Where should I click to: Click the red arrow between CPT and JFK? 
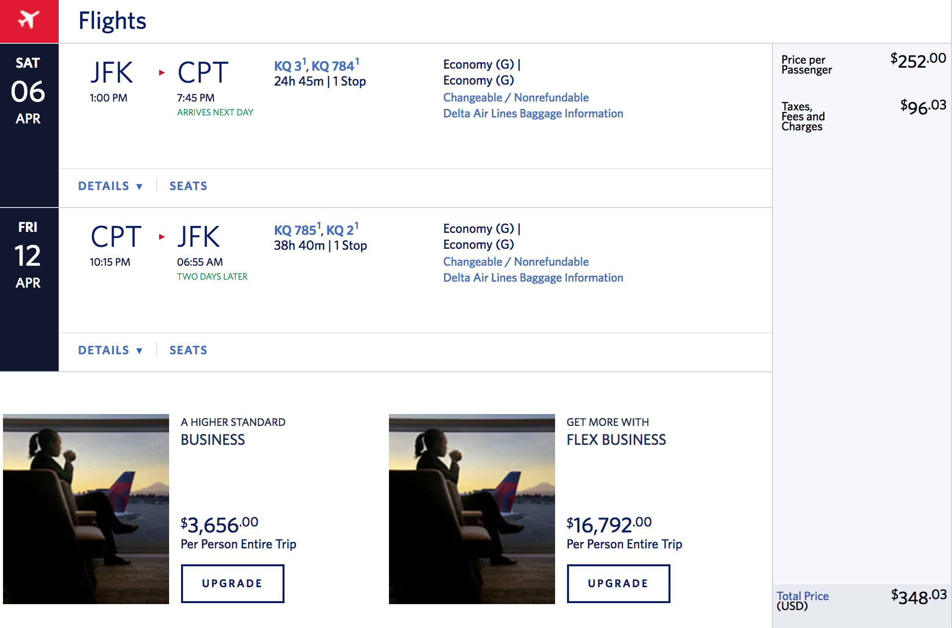pyautogui.click(x=162, y=237)
